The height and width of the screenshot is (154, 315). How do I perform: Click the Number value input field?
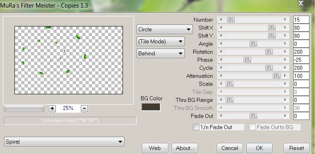tap(301, 20)
